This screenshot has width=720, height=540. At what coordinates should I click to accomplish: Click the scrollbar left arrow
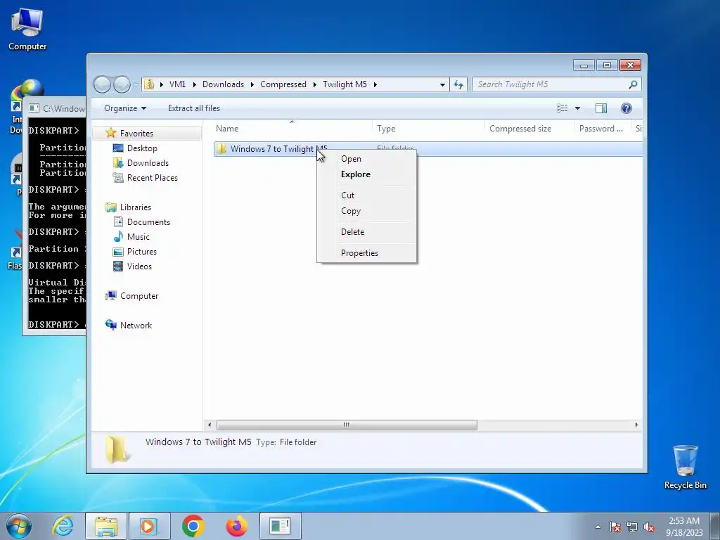[210, 425]
